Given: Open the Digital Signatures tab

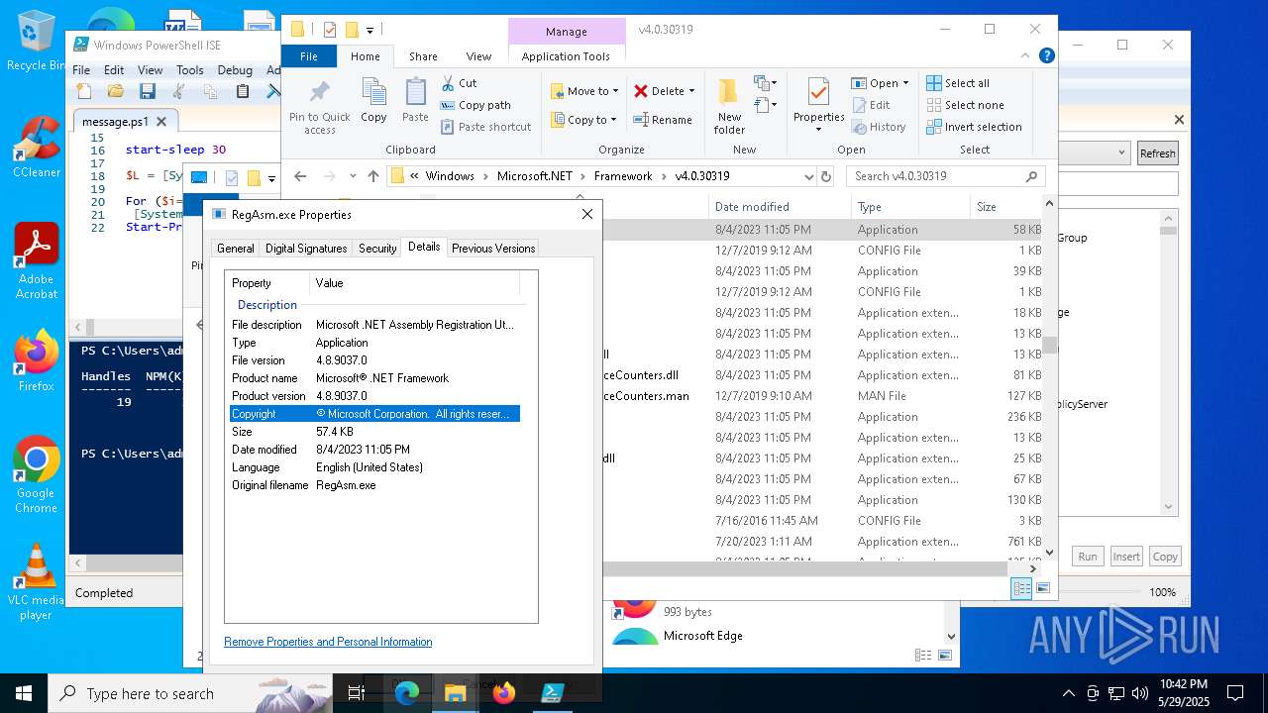Looking at the screenshot, I should tap(306, 249).
